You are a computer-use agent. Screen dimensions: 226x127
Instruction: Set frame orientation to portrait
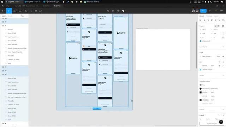(215, 26)
